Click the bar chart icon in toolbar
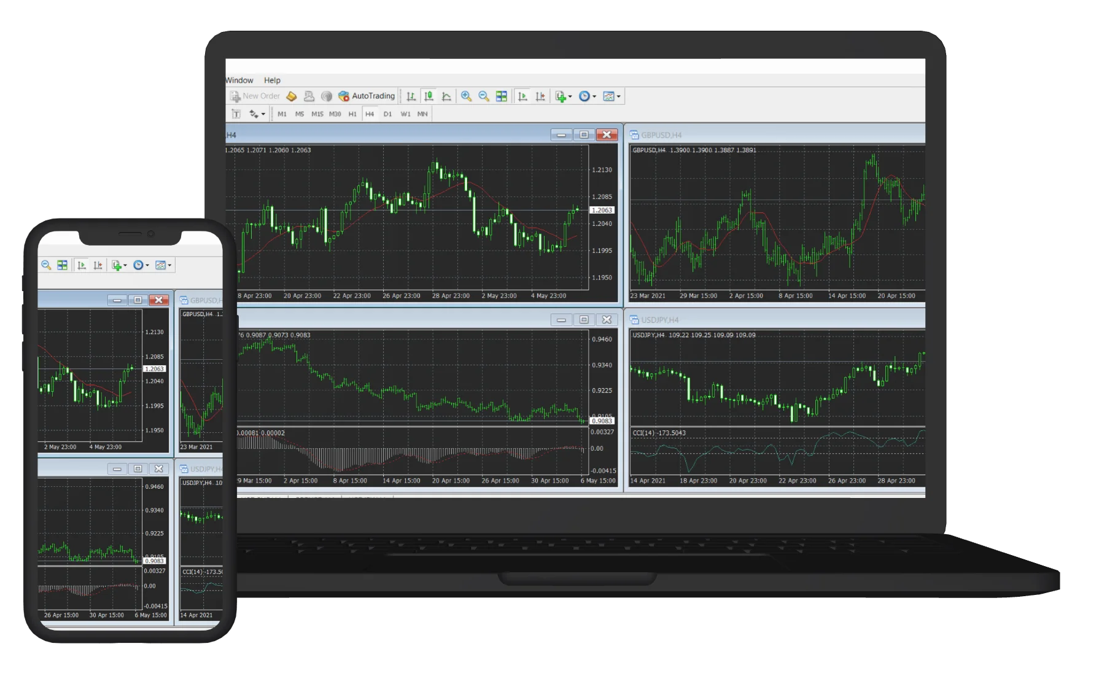The width and height of the screenshot is (1099, 676). [x=411, y=96]
